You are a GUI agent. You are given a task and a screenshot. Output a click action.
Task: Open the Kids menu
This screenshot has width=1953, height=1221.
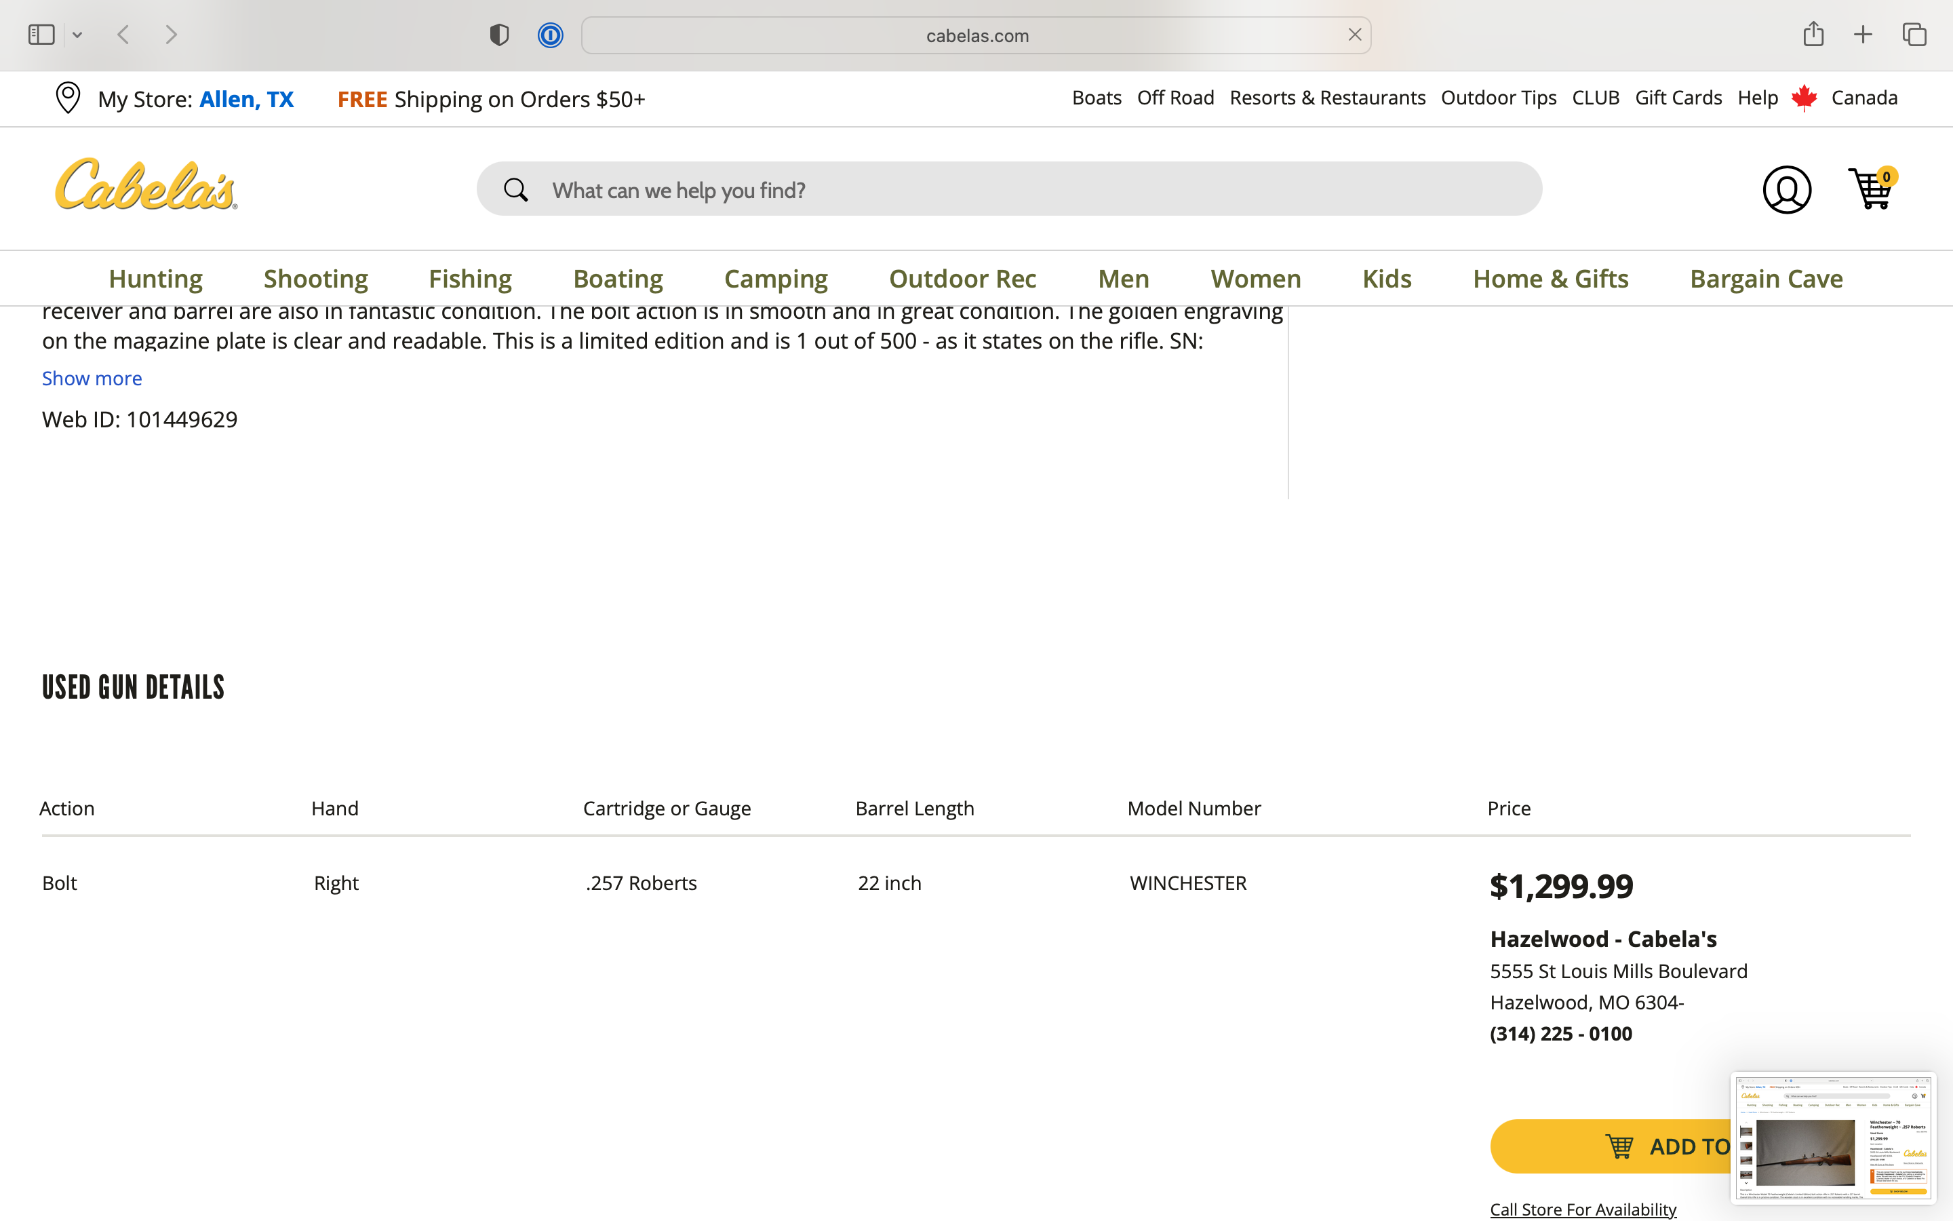[1387, 279]
